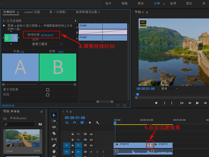
Task: Click search icon in Project panel
Action: (x=6, y=124)
